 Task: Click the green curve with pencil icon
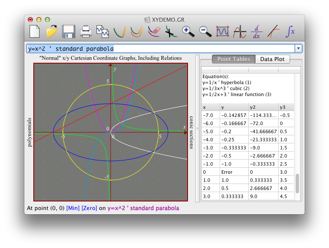coord(120,32)
